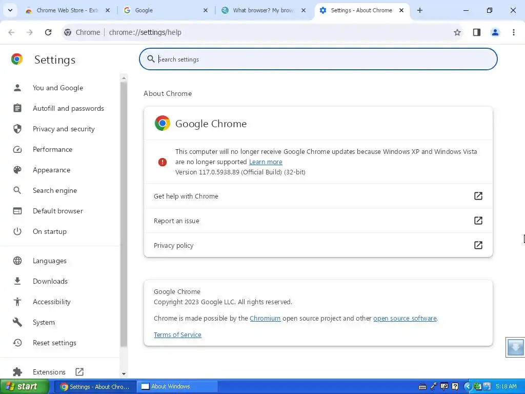This screenshot has width=525, height=394.
Task: Close the Chrome Web Store tab
Action: tap(108, 10)
